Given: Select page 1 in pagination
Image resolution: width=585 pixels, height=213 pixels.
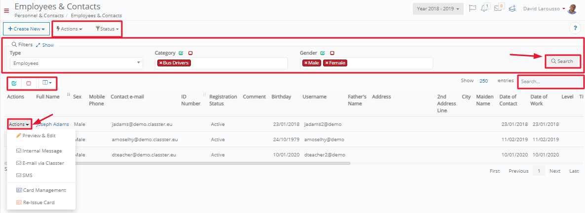Looking at the screenshot, I should click(539, 171).
